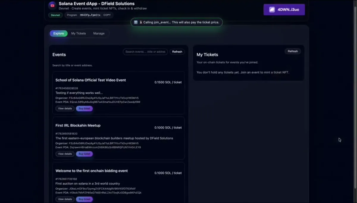
Task: Click the School of Solana organizer address
Action: 104,98
